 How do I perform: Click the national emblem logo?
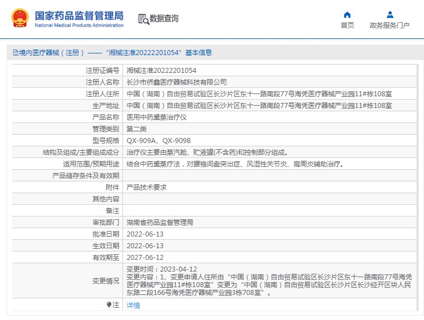19,18
